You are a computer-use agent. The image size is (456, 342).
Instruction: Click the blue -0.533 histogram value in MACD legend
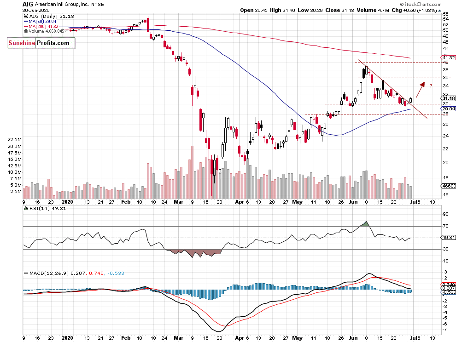point(116,273)
